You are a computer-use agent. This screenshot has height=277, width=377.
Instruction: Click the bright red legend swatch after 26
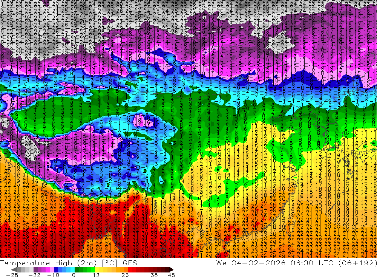tap(130, 269)
